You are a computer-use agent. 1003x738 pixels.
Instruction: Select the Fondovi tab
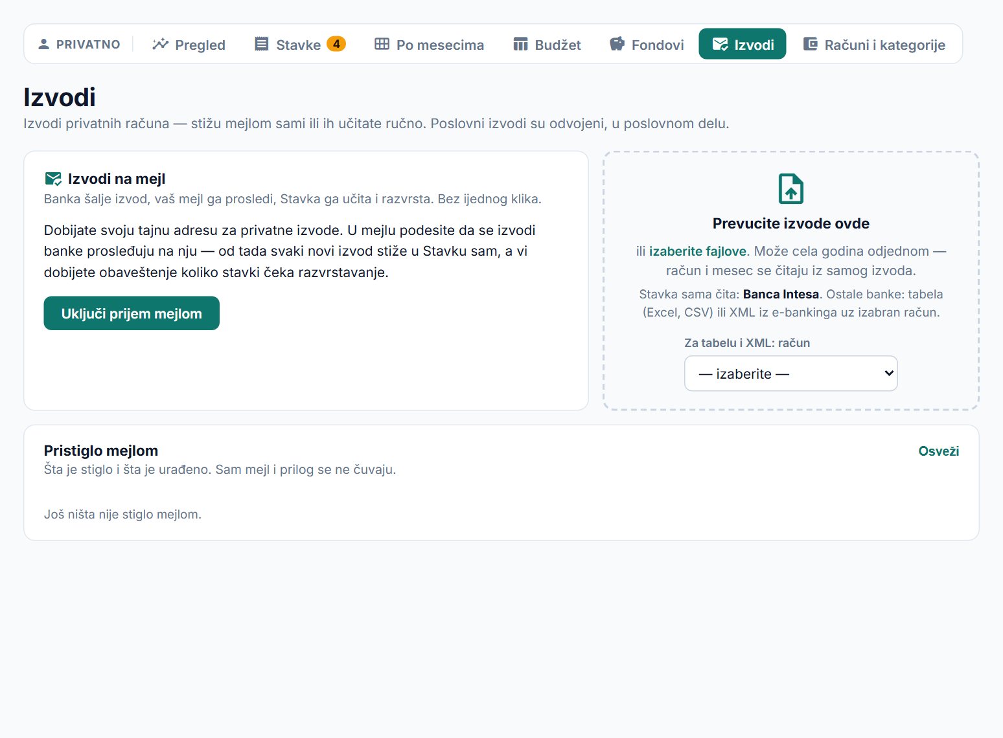pos(647,44)
